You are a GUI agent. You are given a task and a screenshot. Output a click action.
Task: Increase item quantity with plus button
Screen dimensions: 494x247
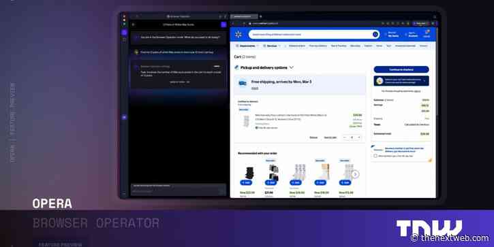359,137
